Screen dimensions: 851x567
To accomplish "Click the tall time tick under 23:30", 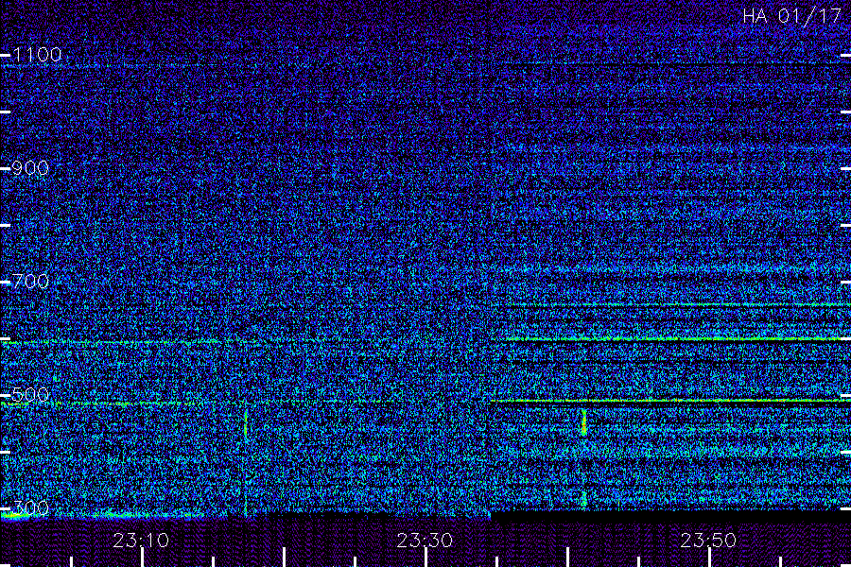I will 426,558.
